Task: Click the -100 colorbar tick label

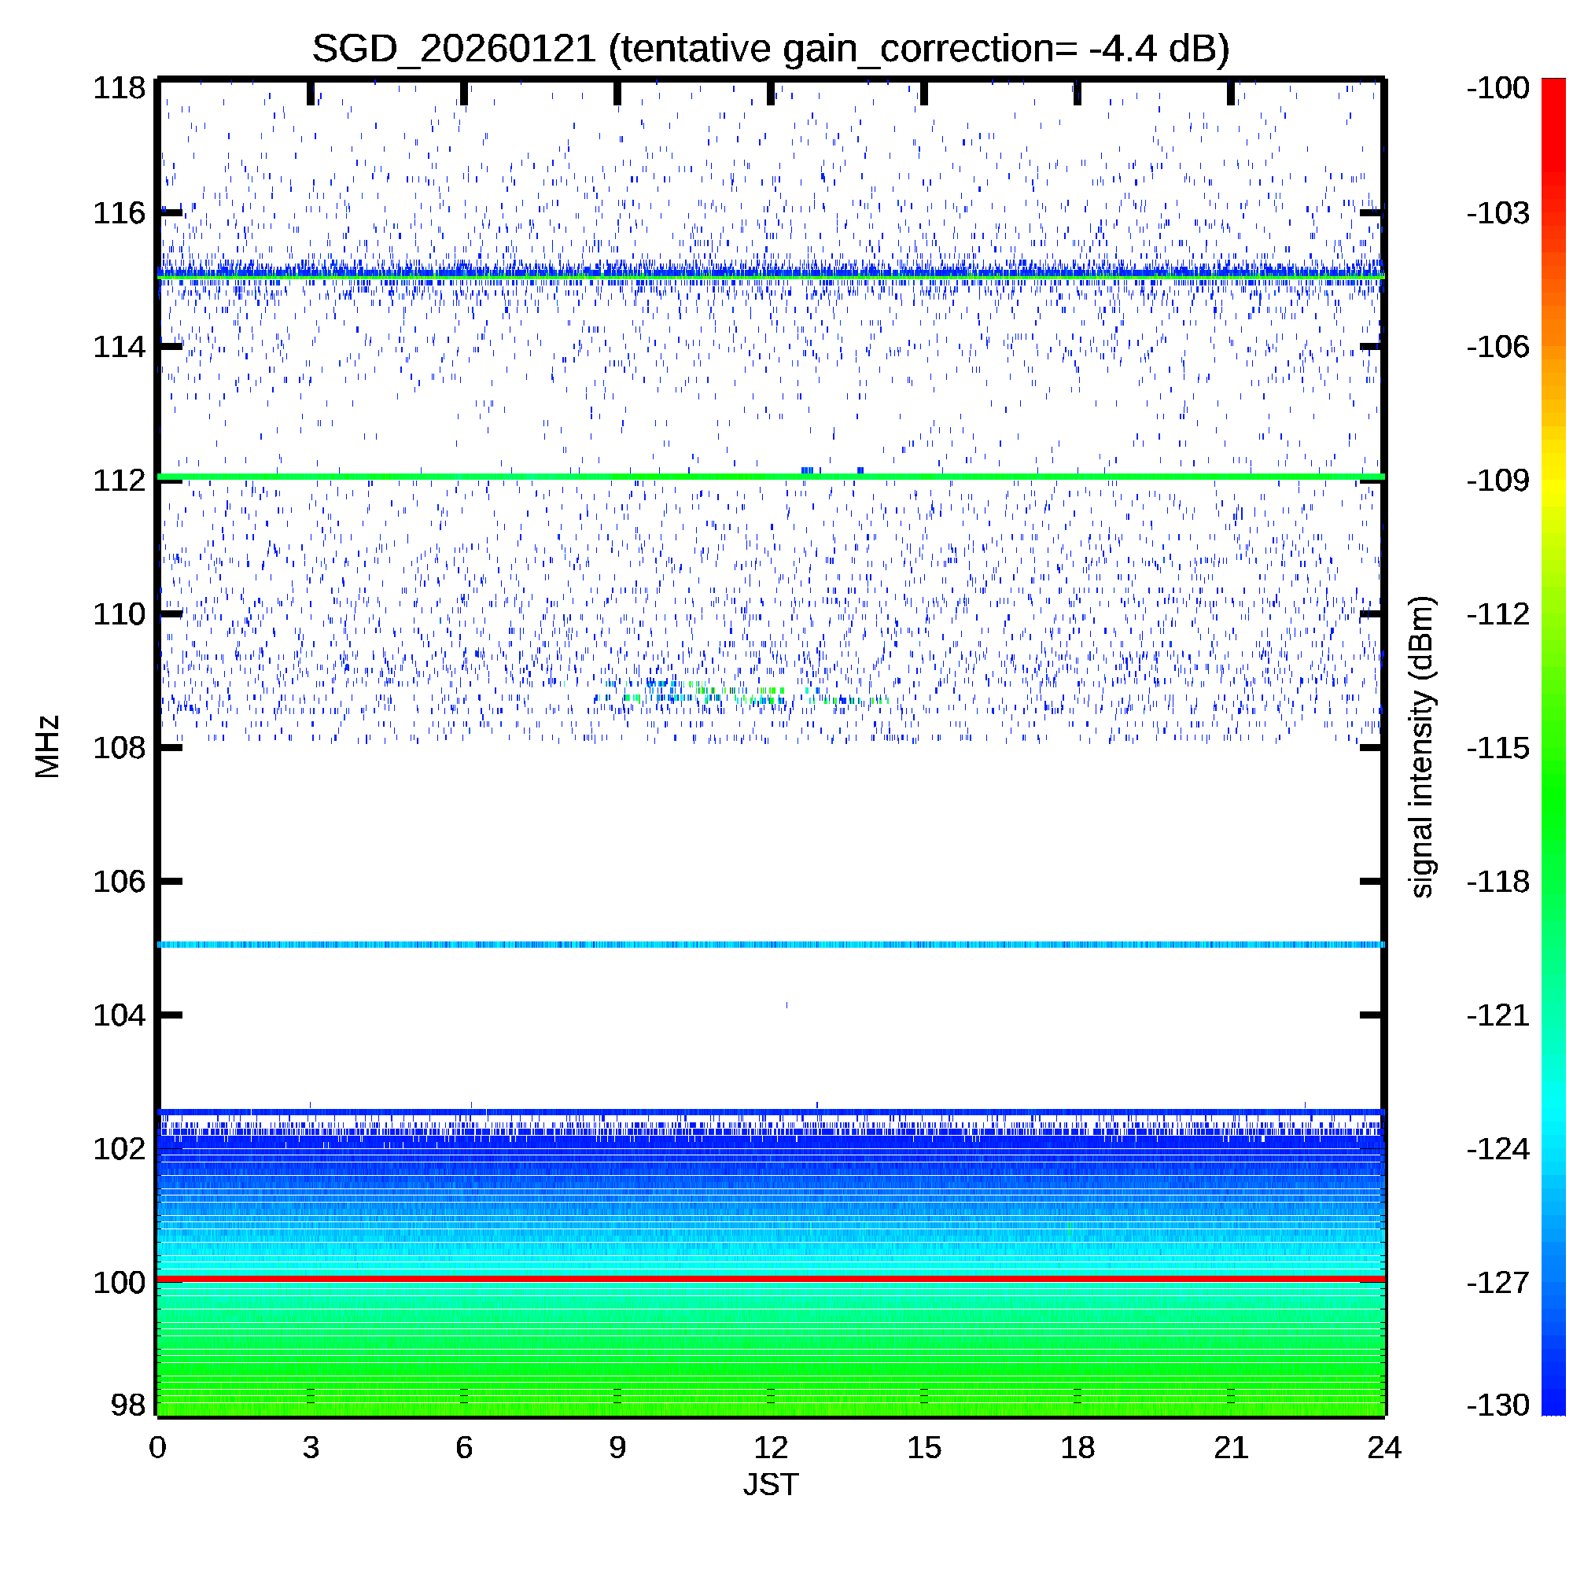Action: pos(1497,87)
